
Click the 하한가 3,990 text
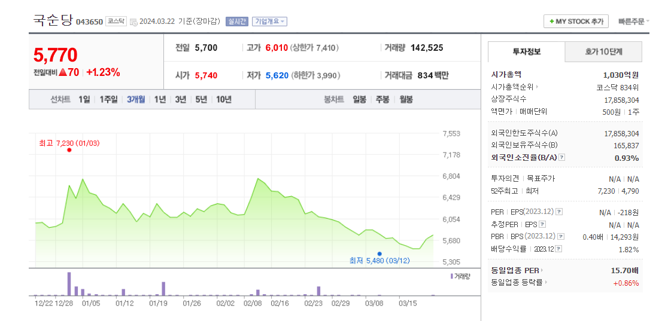click(315, 76)
